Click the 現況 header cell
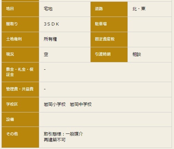The width and height of the screenshot is (174, 149). [20, 54]
